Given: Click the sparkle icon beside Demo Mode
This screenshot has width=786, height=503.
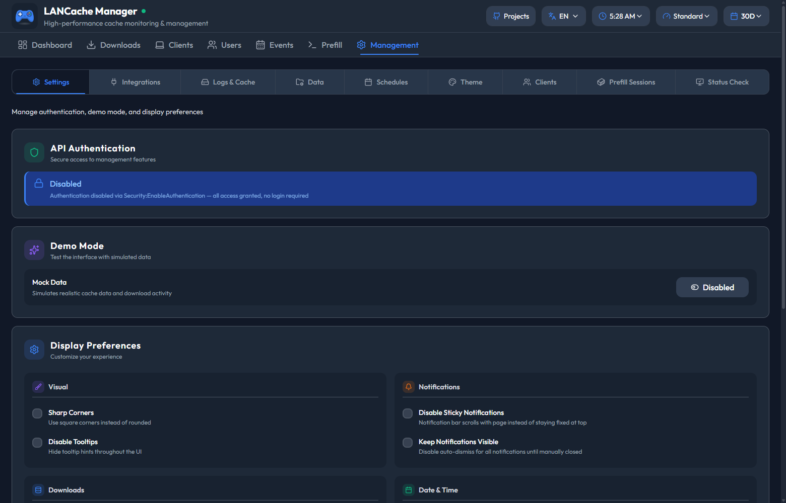Looking at the screenshot, I should [34, 250].
